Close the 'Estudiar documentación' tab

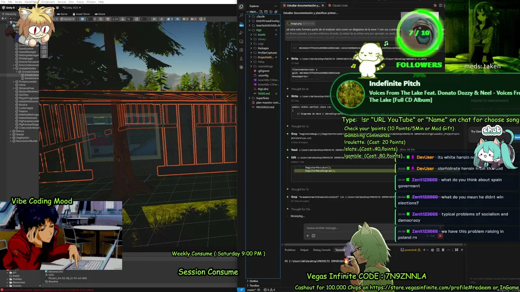323,6
